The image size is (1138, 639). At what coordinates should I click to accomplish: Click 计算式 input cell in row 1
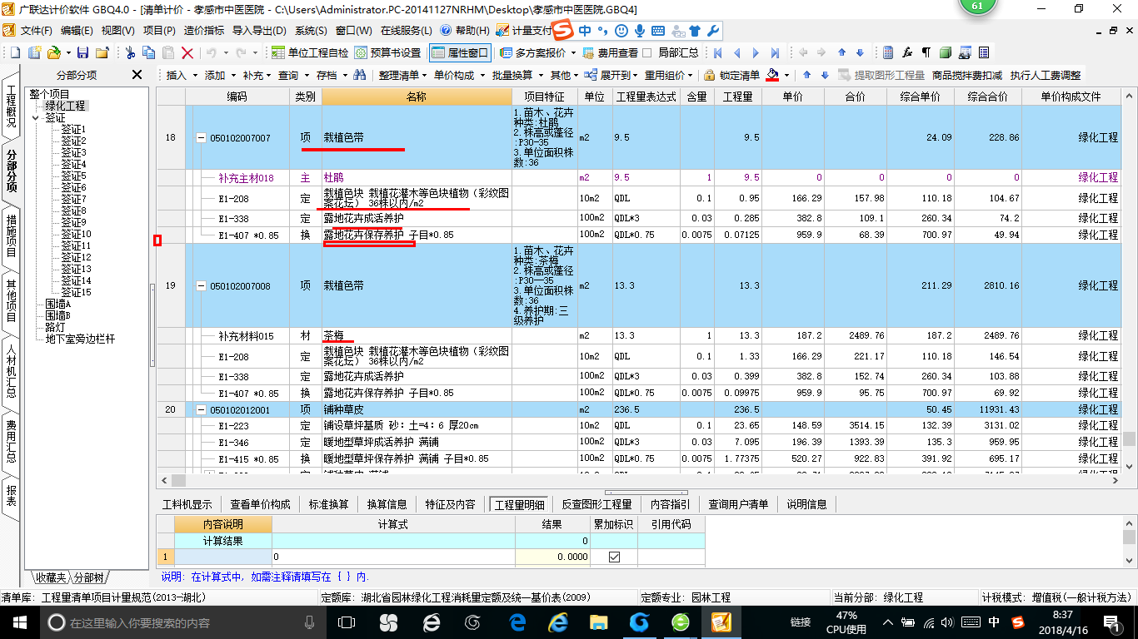[393, 557]
